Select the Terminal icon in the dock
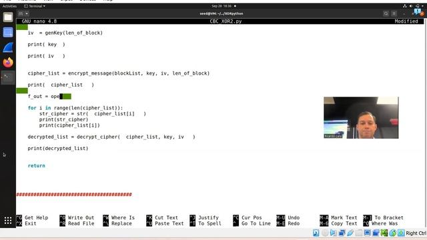427x240 pixels. pos(8,77)
